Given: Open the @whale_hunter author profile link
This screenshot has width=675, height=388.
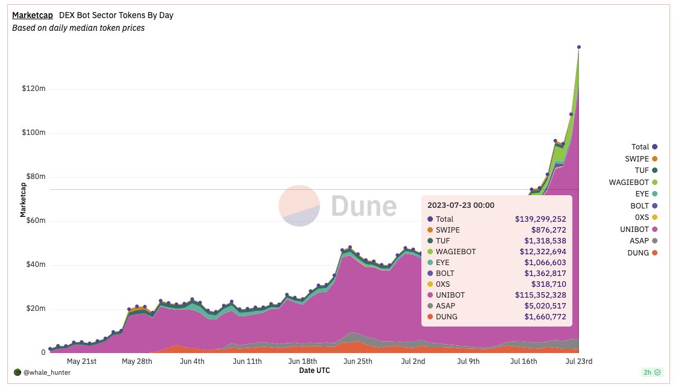Looking at the screenshot, I should (x=47, y=372).
